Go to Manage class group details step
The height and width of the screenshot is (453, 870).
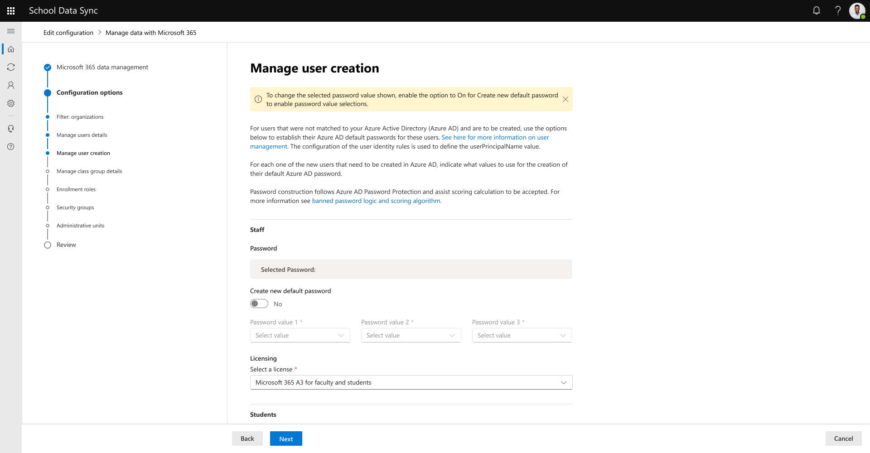(x=89, y=171)
